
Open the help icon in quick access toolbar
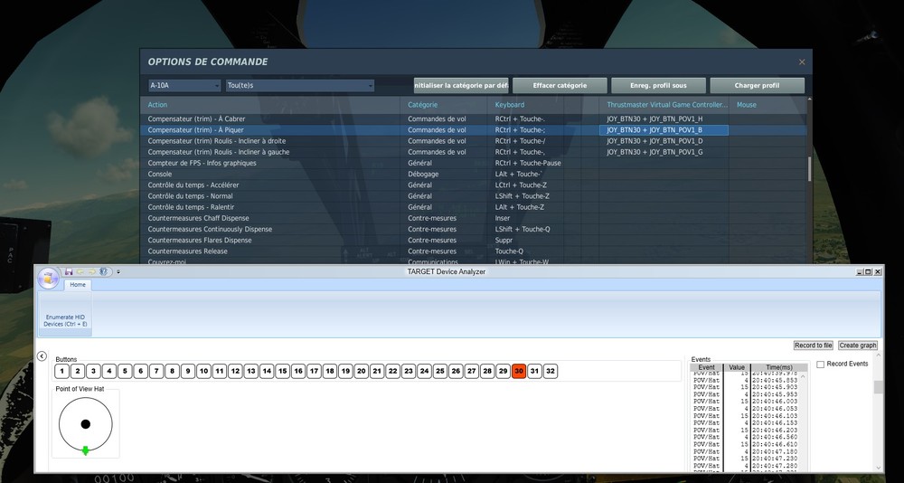tap(104, 271)
